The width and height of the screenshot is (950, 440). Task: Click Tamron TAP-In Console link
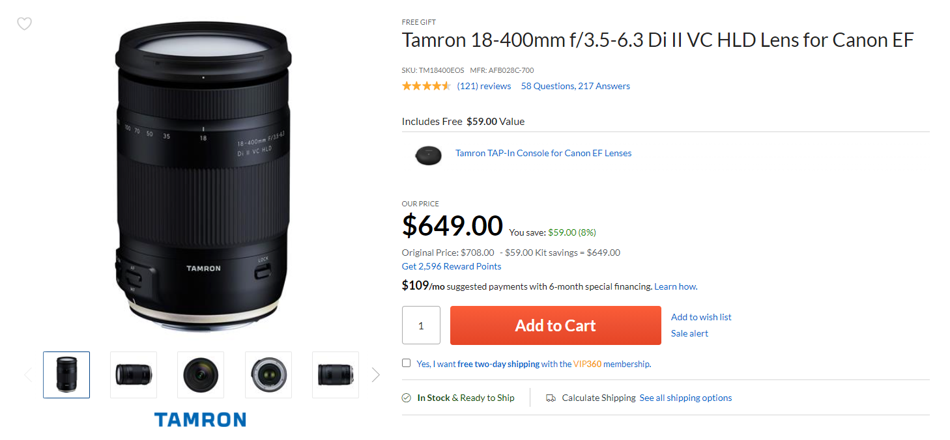click(543, 153)
